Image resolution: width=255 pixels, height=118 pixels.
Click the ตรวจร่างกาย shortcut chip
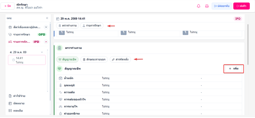point(67,25)
